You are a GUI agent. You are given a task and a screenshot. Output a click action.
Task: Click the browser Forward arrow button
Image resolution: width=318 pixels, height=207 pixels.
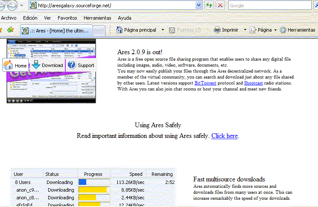12,6
